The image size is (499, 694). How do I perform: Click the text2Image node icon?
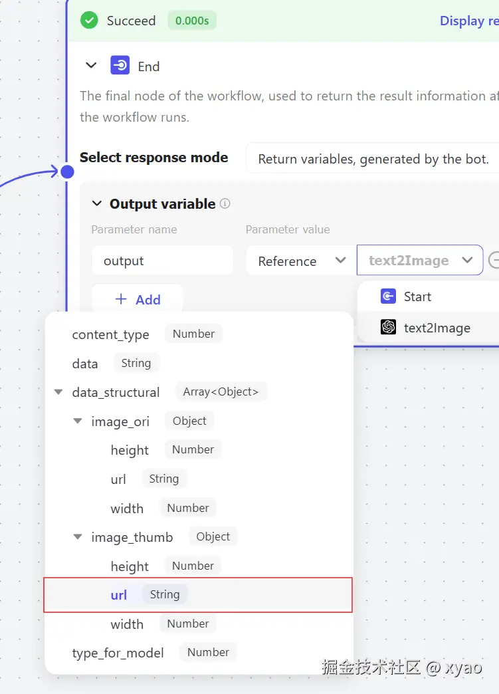click(x=388, y=327)
